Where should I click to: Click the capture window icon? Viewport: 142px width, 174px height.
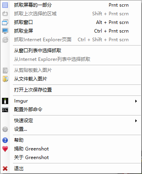coord(5,22)
